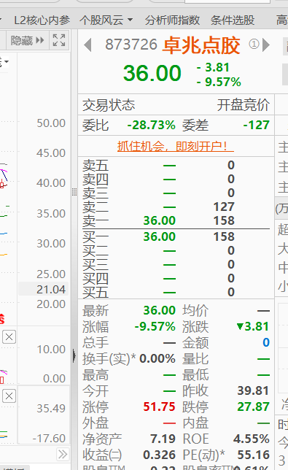This screenshot has width=288, height=470.
Task: Click double chevron at chart bottom right
Action: (63, 454)
